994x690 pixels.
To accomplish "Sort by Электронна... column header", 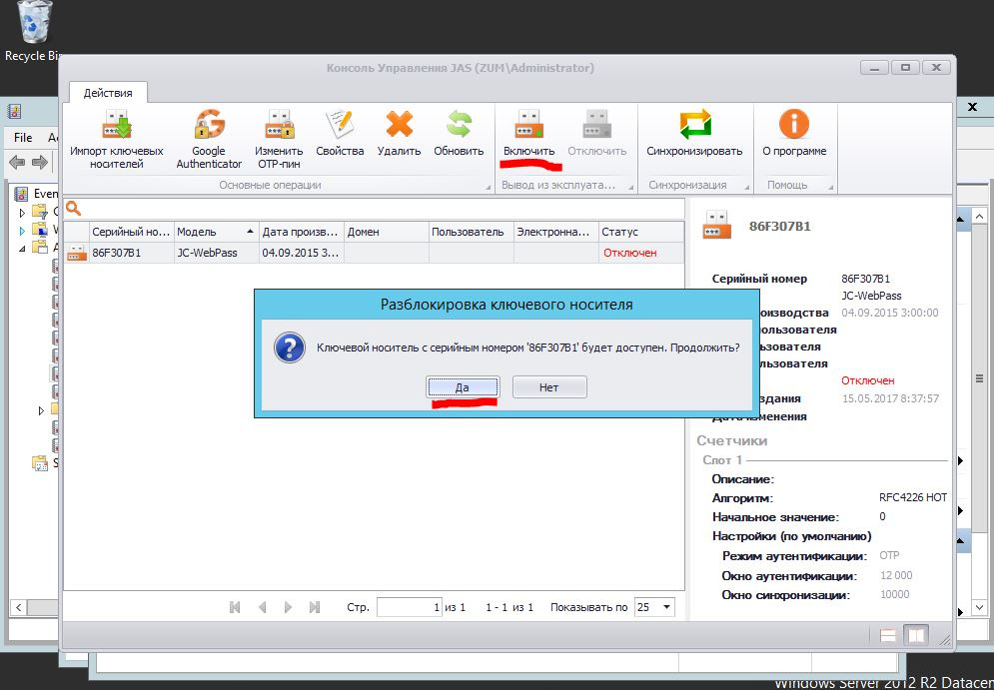I will (x=556, y=232).
